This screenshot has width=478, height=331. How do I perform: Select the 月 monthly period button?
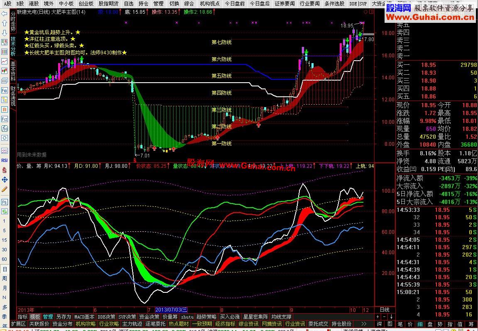tap(4, 288)
